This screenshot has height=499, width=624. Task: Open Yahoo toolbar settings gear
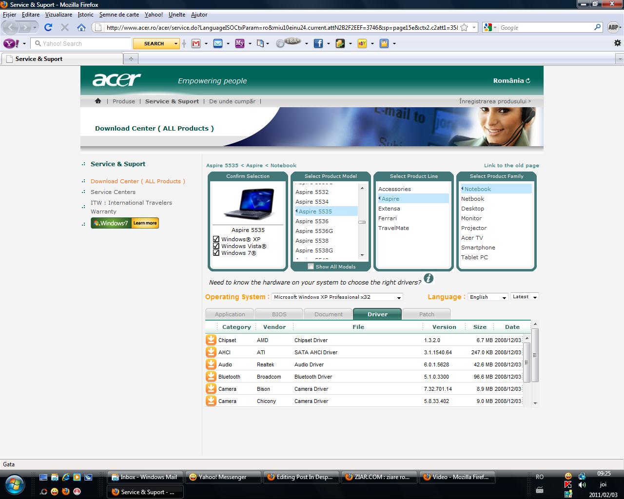618,43
